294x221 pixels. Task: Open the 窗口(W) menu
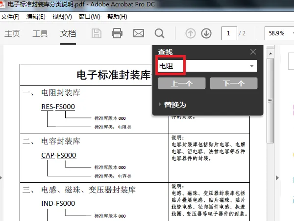[x=90, y=17]
